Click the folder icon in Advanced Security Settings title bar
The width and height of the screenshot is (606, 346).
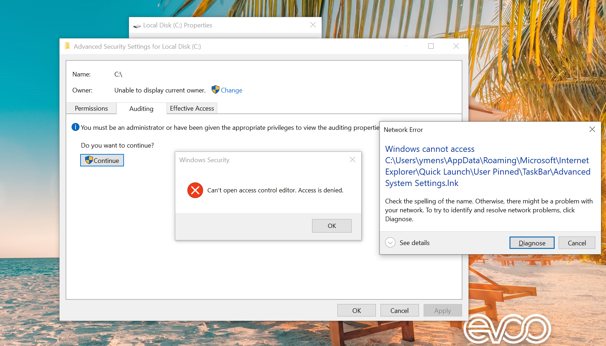pyautogui.click(x=67, y=46)
